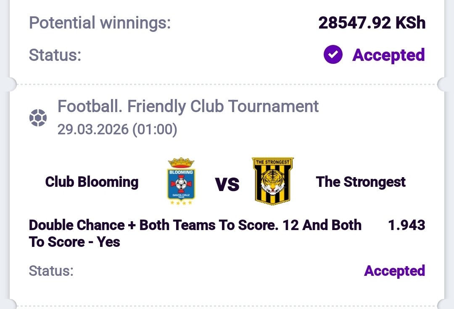Click the 1.943 odds value
The image size is (454, 309).
[x=406, y=225]
